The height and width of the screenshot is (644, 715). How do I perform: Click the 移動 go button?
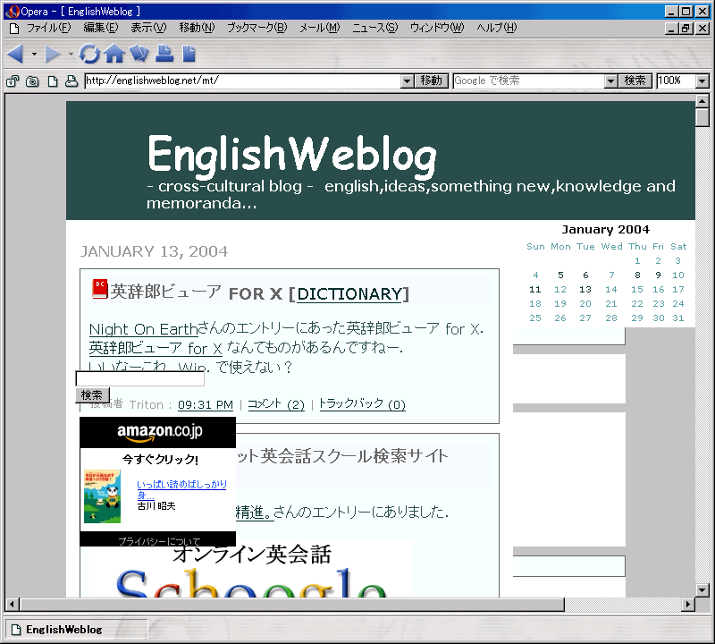pyautogui.click(x=432, y=80)
